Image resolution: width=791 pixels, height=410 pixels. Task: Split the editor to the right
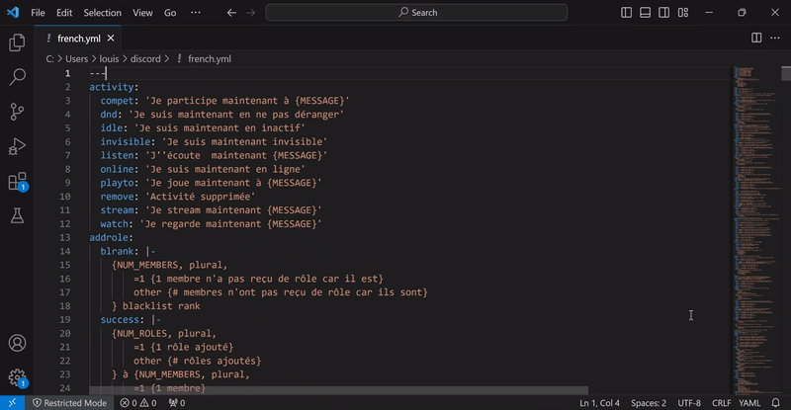756,38
